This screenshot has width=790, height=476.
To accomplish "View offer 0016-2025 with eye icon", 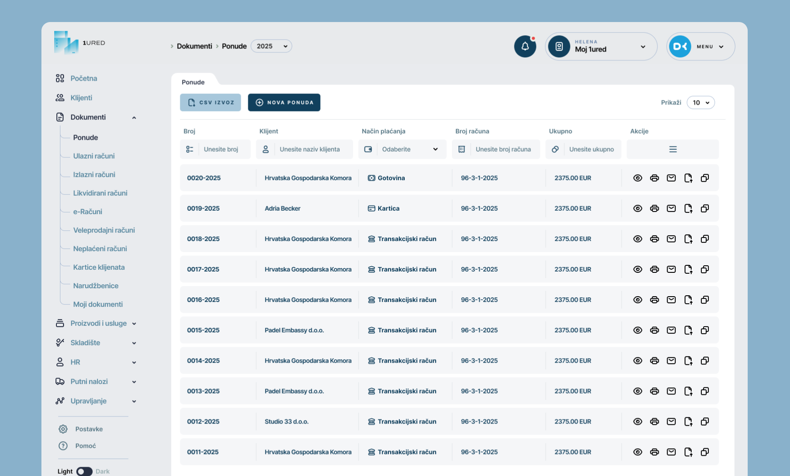I will tap(637, 300).
